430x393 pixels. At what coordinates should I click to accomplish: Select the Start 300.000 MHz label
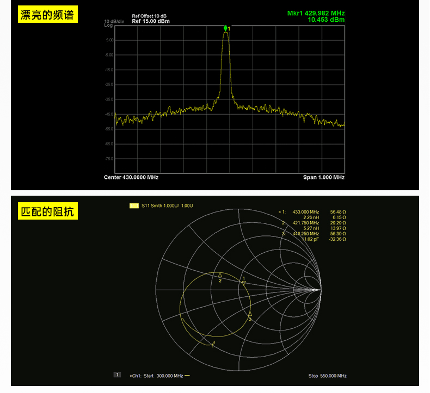coord(163,376)
